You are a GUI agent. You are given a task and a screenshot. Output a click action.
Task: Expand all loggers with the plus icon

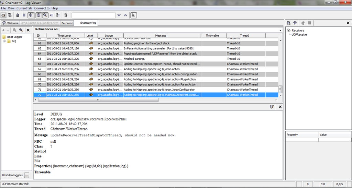[x=3, y=30]
